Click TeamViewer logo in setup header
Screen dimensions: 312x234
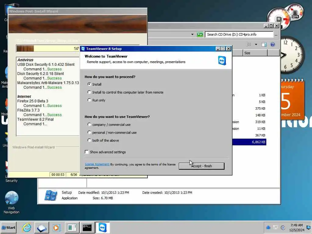pos(222,61)
